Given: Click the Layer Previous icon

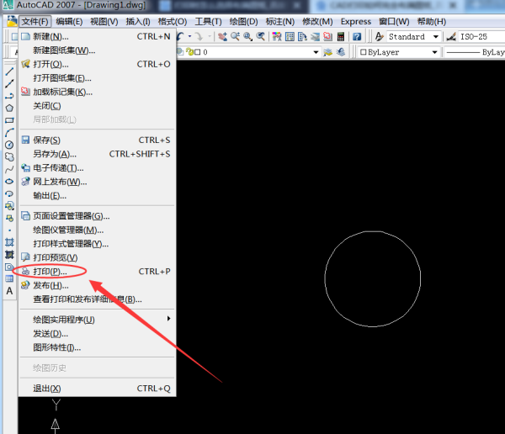Looking at the screenshot, I should click(x=341, y=52).
